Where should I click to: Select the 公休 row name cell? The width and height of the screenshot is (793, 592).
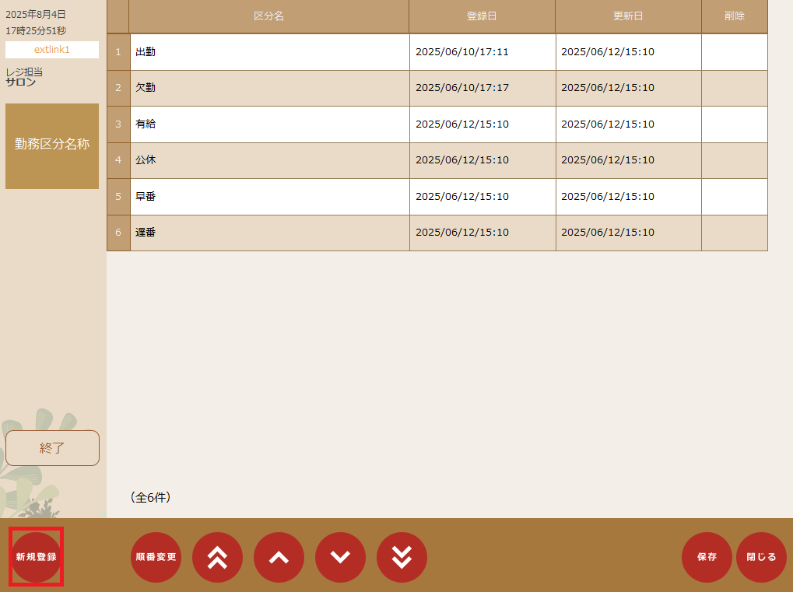269,160
